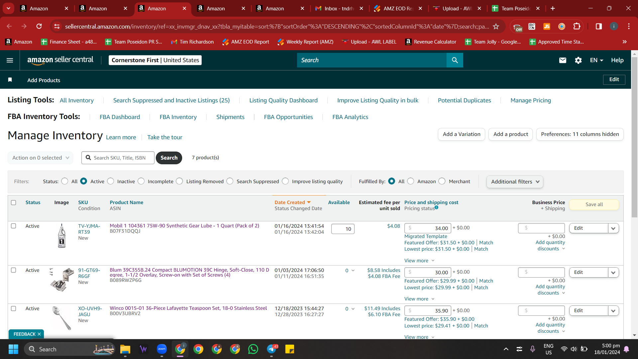
Task: Switch to the Upload - AWL tab
Action: [457, 8]
